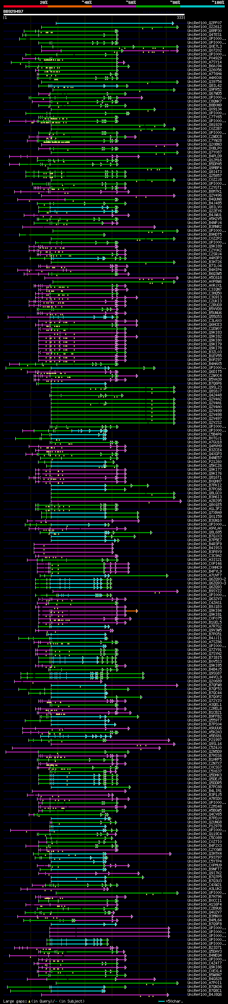Select label UniRef100_P04929
Viewport: 228px width, 1004px height.
click(204, 58)
